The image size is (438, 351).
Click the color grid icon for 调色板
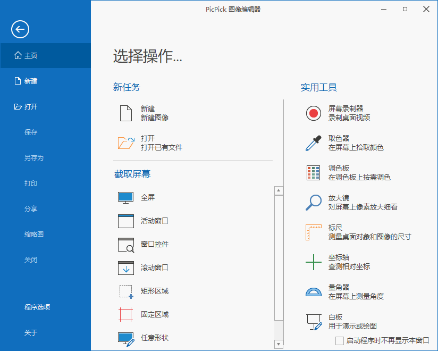[x=313, y=173]
